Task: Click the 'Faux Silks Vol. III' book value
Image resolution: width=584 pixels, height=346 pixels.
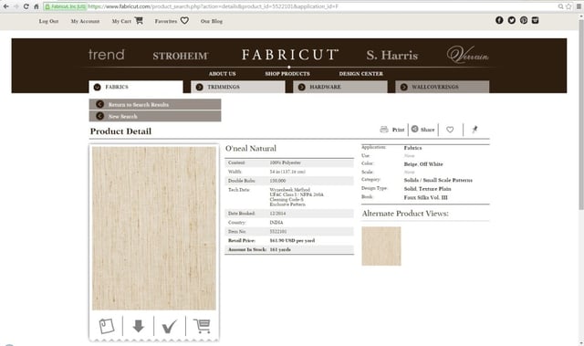Action: [426, 198]
